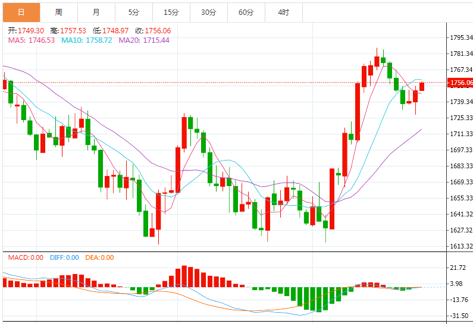
Task: Choose the 15分 interval tab
Action: coord(171,12)
